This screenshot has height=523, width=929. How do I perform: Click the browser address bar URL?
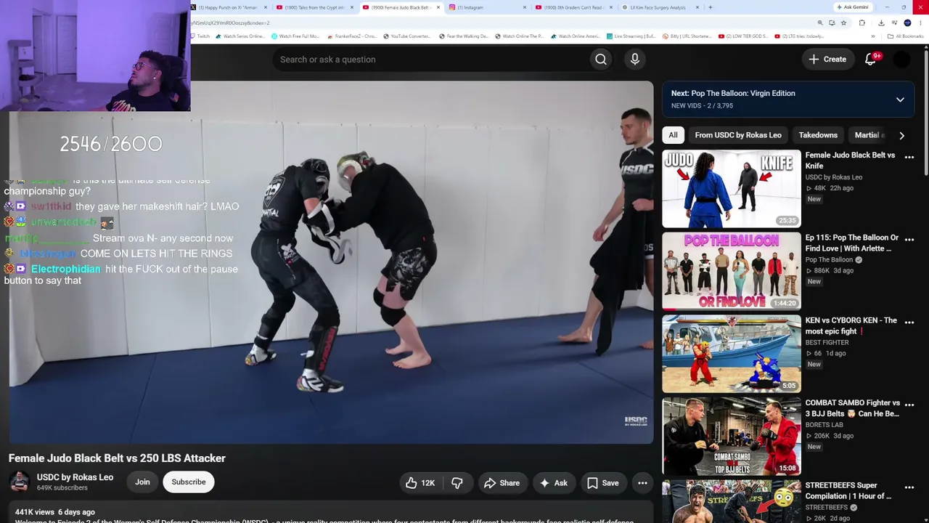[231, 23]
